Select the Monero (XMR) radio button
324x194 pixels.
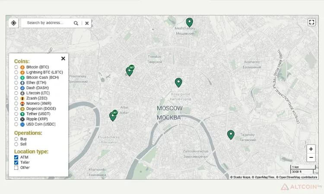point(16,103)
